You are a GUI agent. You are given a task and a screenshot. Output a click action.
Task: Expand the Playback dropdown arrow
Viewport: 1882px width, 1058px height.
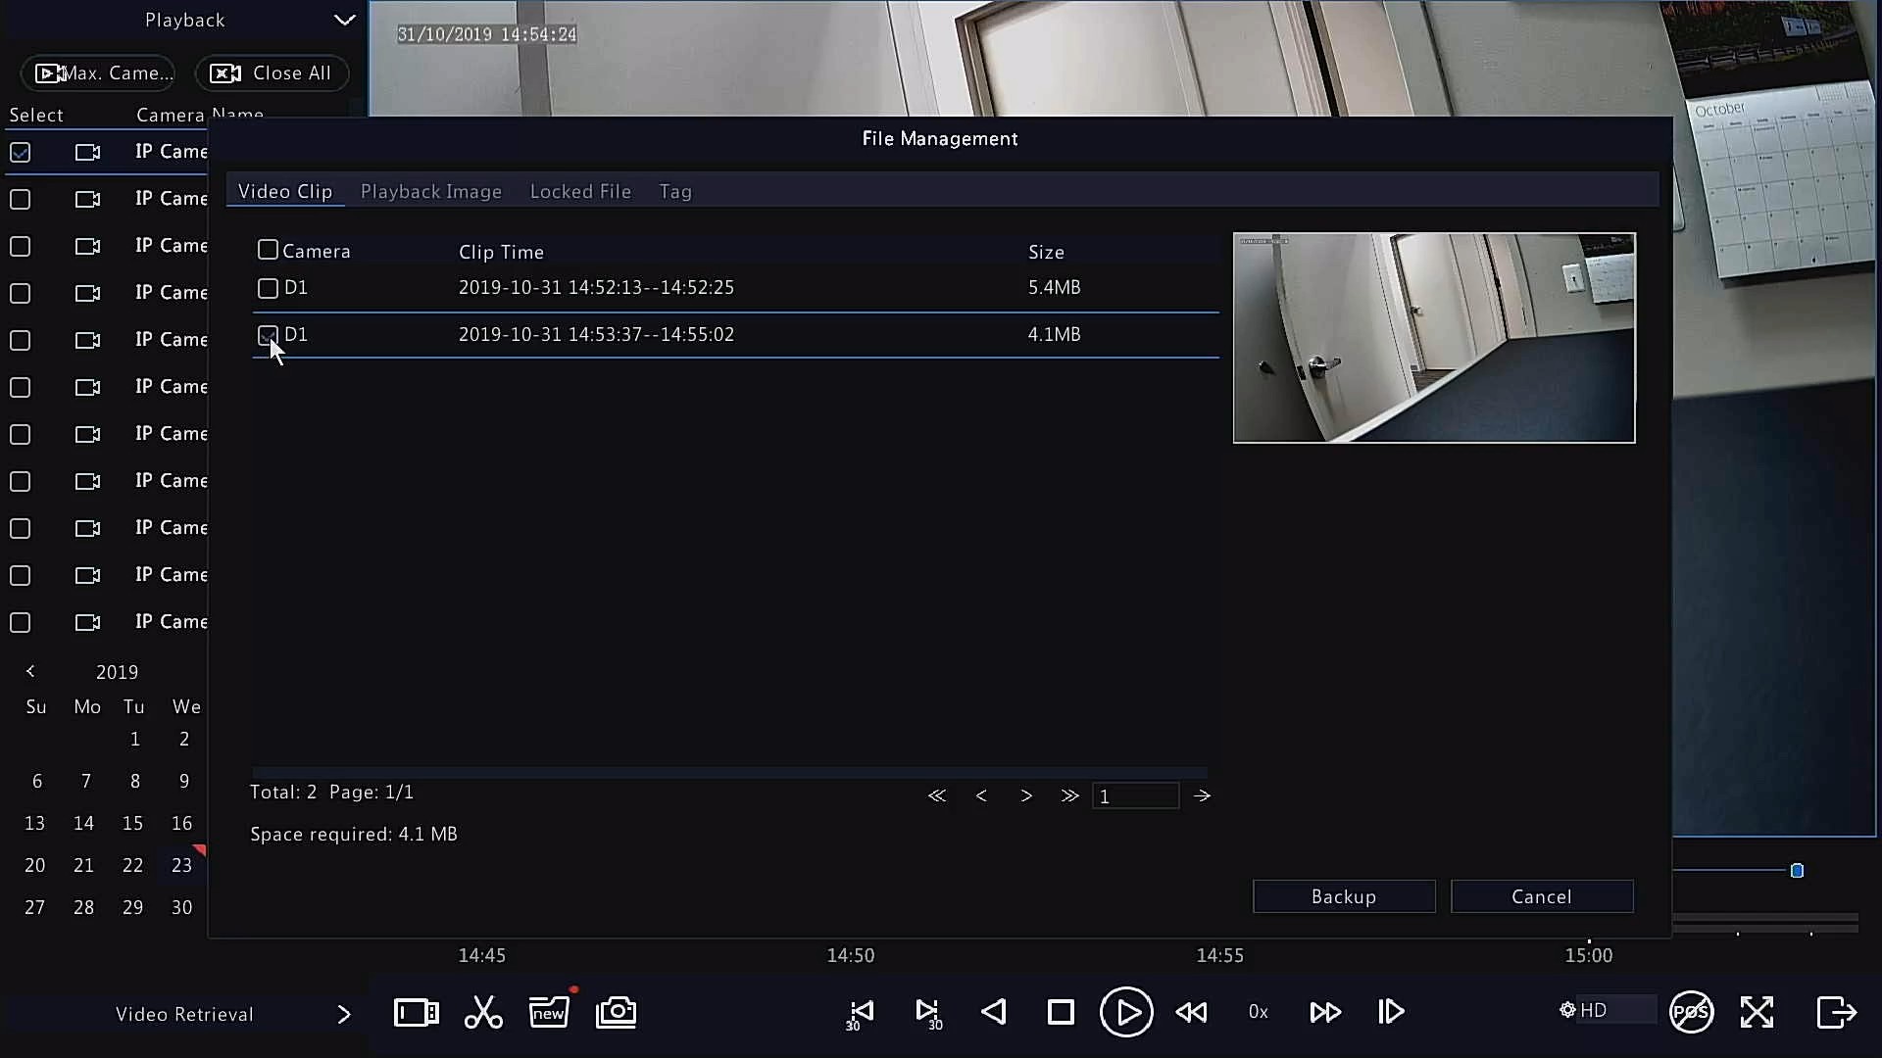(x=344, y=20)
